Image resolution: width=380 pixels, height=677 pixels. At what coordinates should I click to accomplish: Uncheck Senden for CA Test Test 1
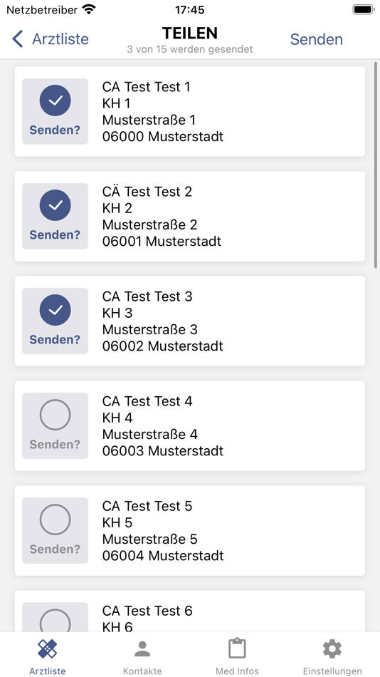[x=56, y=111]
